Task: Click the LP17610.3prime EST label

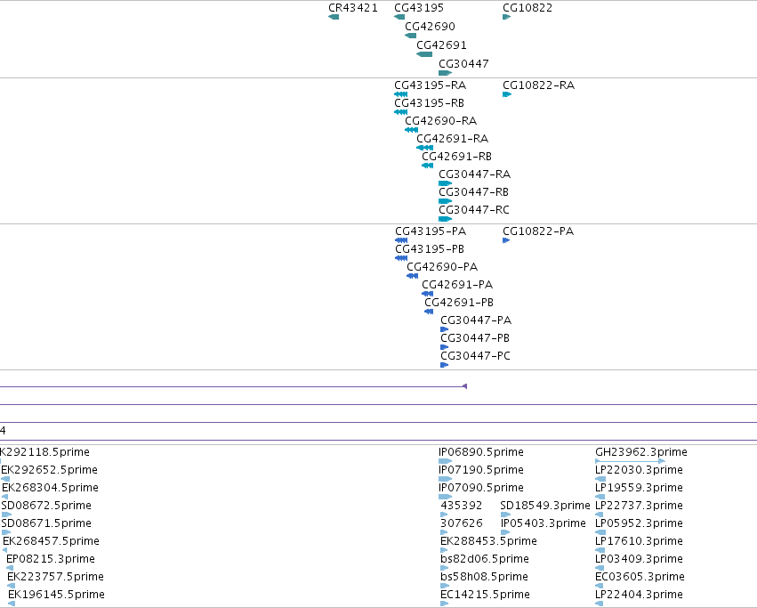Action: [639, 541]
